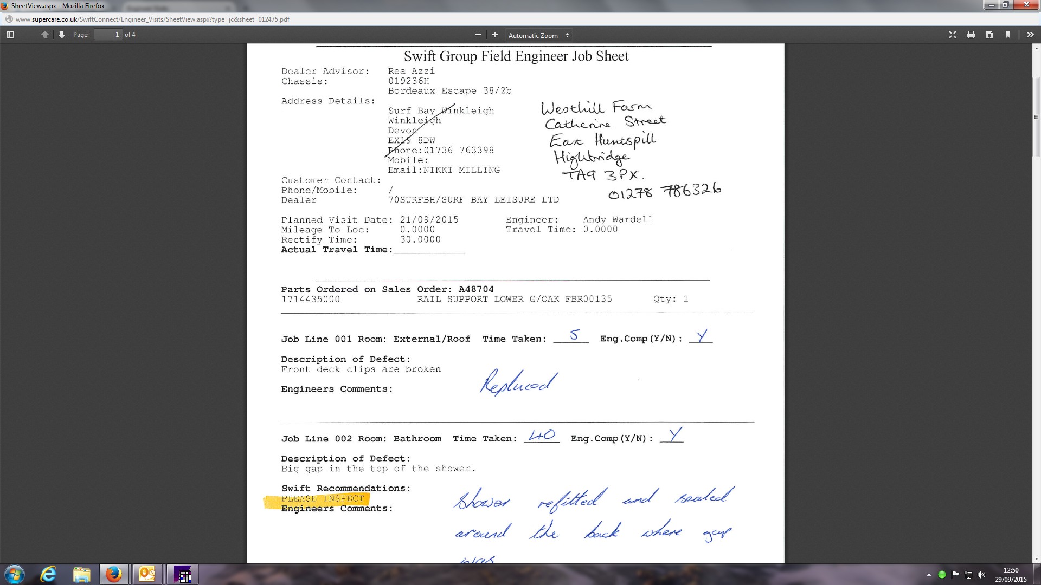Expand the PDF viewer tools menu
Viewport: 1041px width, 585px height.
click(1030, 35)
